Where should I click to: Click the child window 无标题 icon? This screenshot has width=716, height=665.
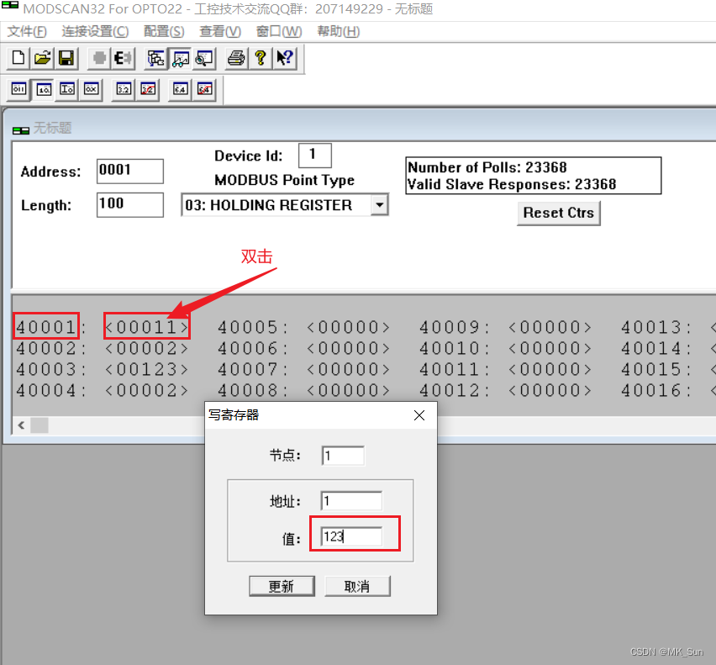coord(20,130)
